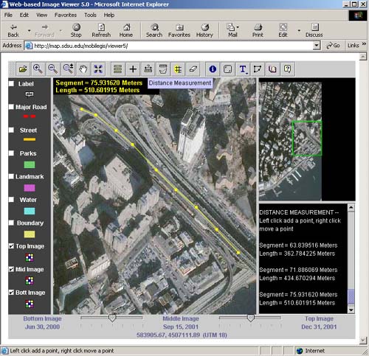Image resolution: width=369 pixels, height=356 pixels.
Task: Select the distance measurement grid tool
Action: pos(178,69)
